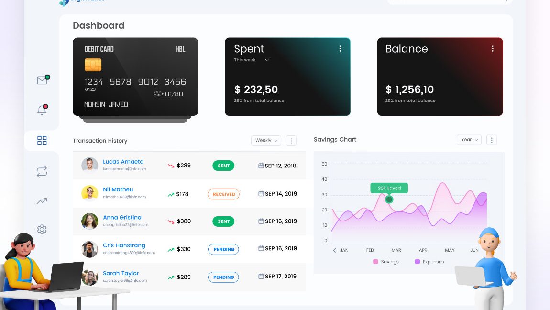Click the red down-trend arrow beside $380

tap(171, 221)
